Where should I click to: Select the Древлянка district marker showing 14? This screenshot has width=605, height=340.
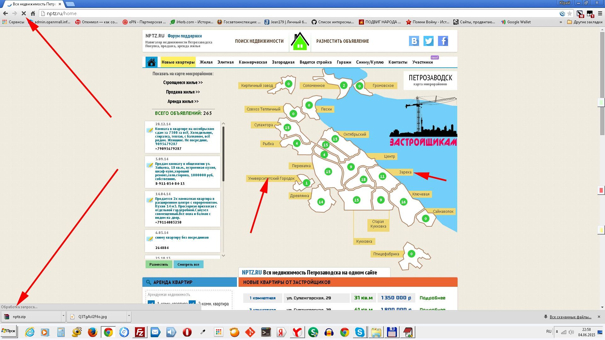coord(321,202)
